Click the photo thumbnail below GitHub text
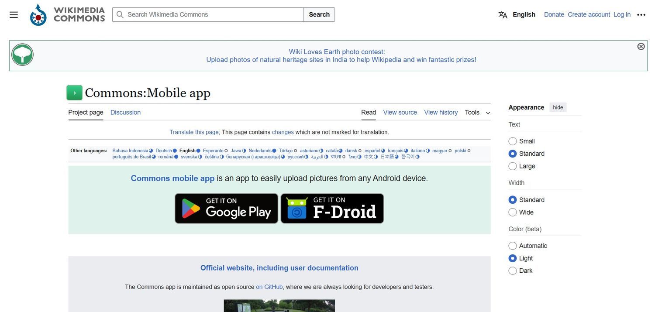This screenshot has width=655, height=312. 279,305
